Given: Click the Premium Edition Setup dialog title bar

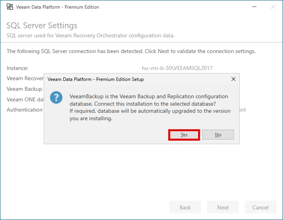Looking at the screenshot, I should pos(118,79).
